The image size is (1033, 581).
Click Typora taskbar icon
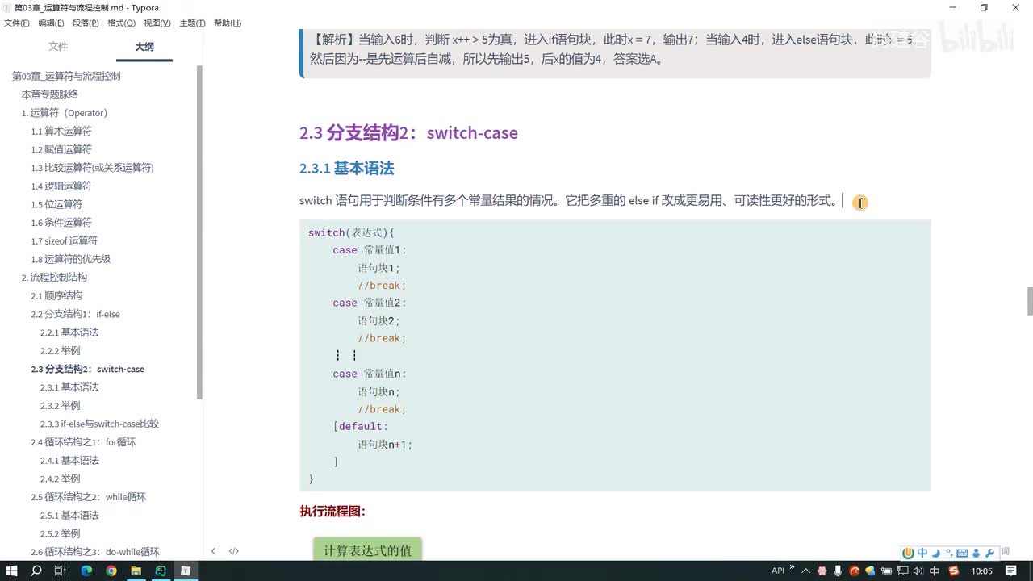coord(186,571)
